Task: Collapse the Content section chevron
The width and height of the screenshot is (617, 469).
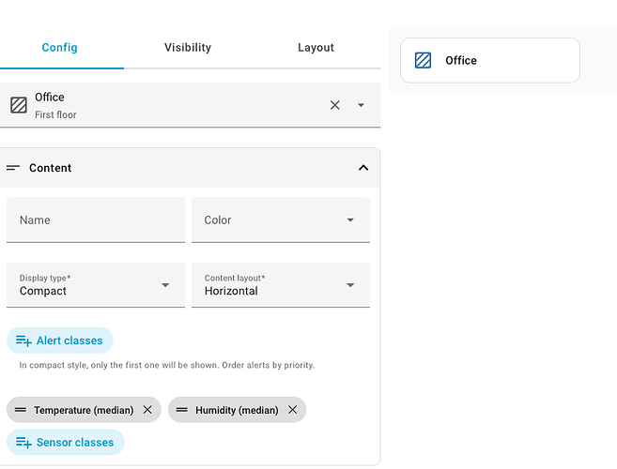Action: [x=363, y=168]
